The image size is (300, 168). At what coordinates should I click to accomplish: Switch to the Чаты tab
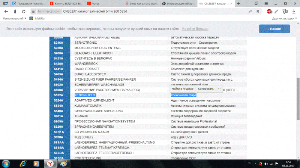(103, 3)
